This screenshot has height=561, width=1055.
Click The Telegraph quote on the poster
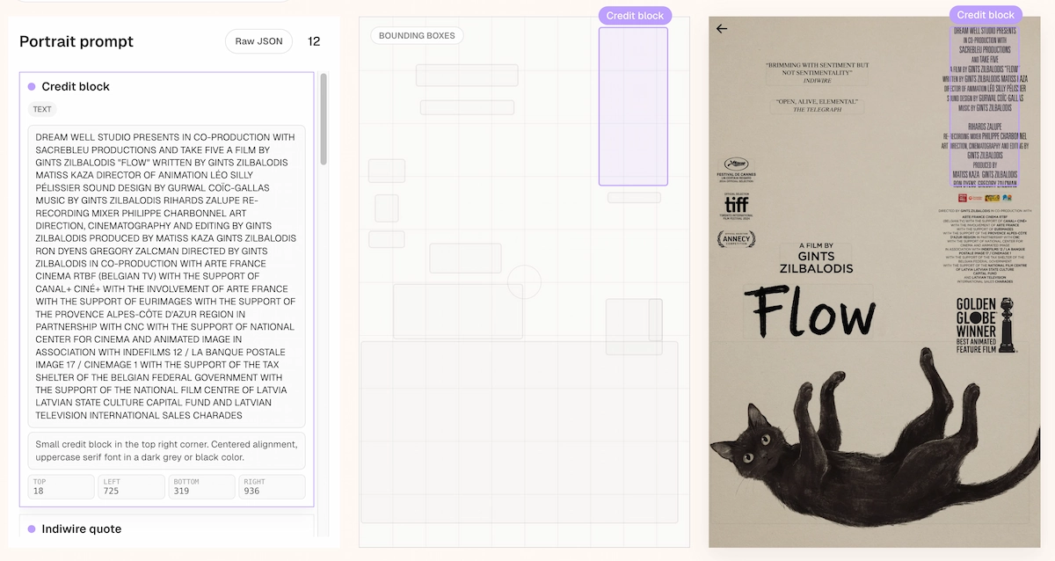click(x=818, y=106)
